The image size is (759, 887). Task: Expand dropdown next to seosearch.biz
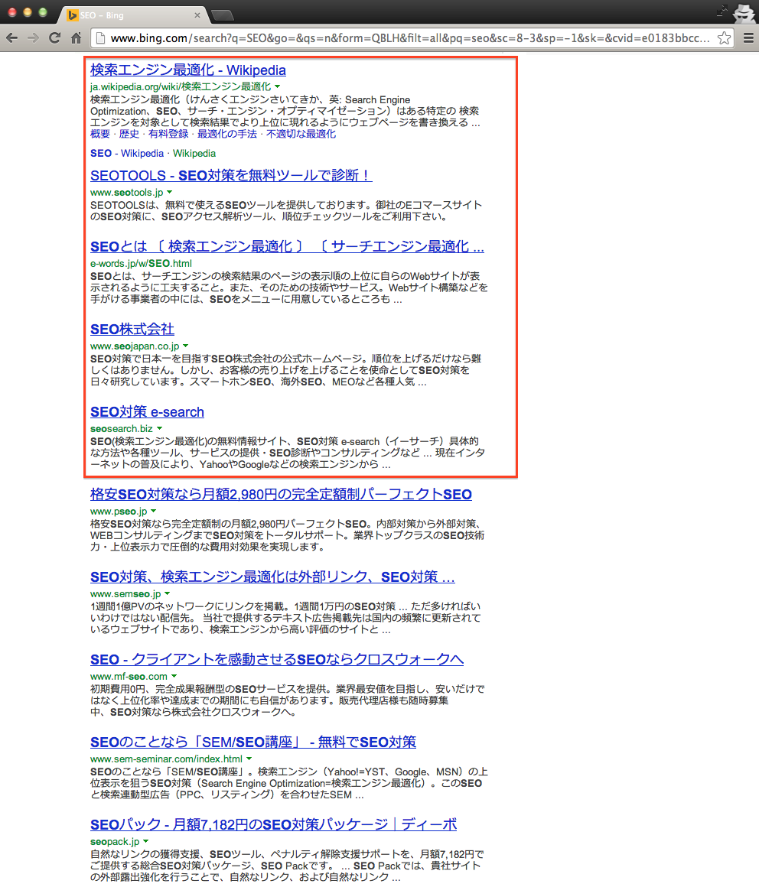pyautogui.click(x=160, y=428)
